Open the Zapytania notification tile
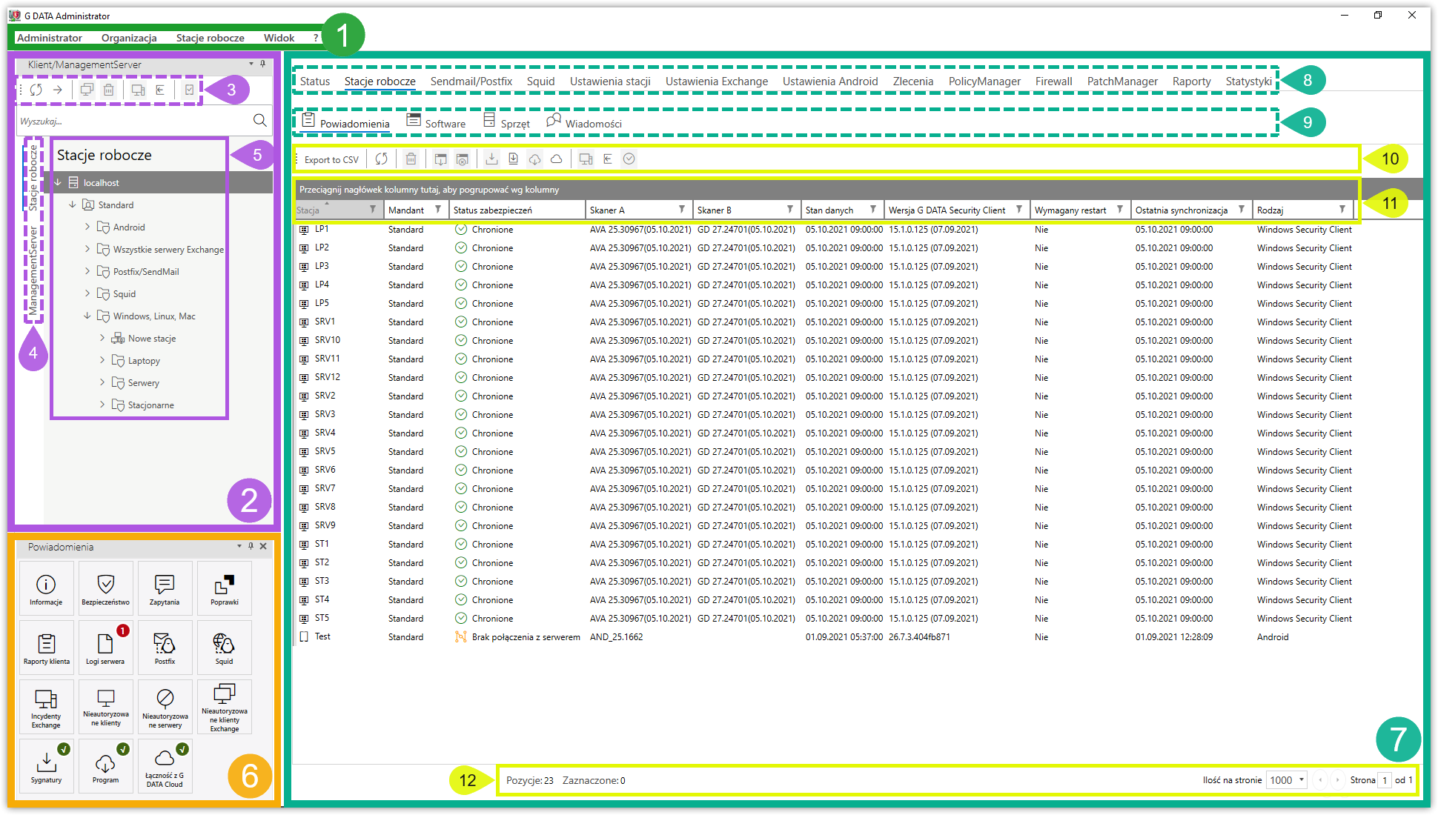 (x=165, y=588)
